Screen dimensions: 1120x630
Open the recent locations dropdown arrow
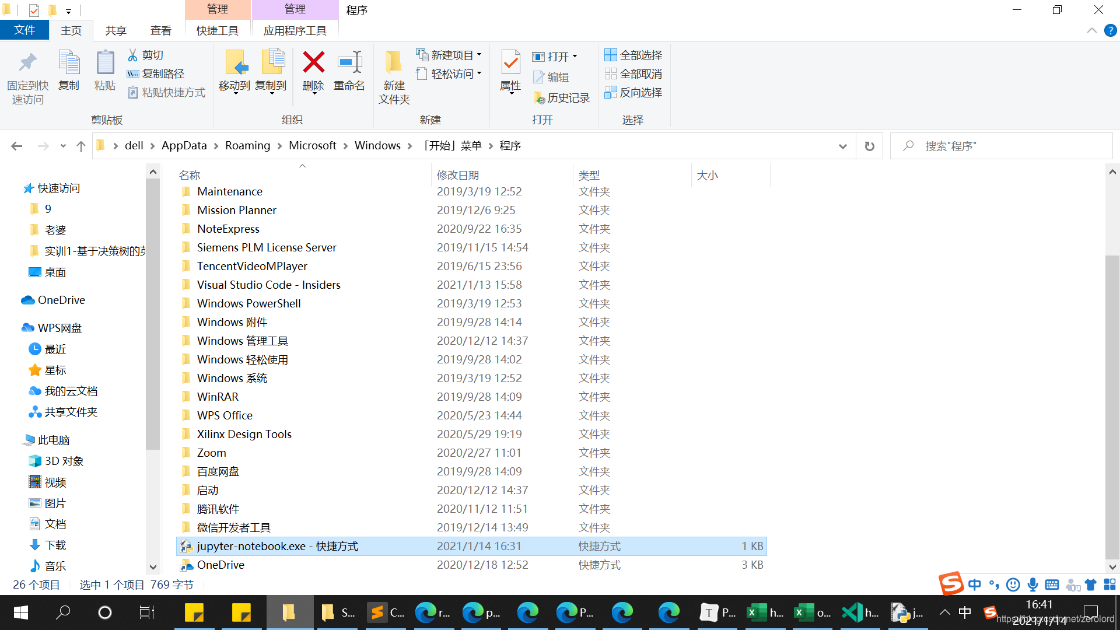click(x=63, y=146)
